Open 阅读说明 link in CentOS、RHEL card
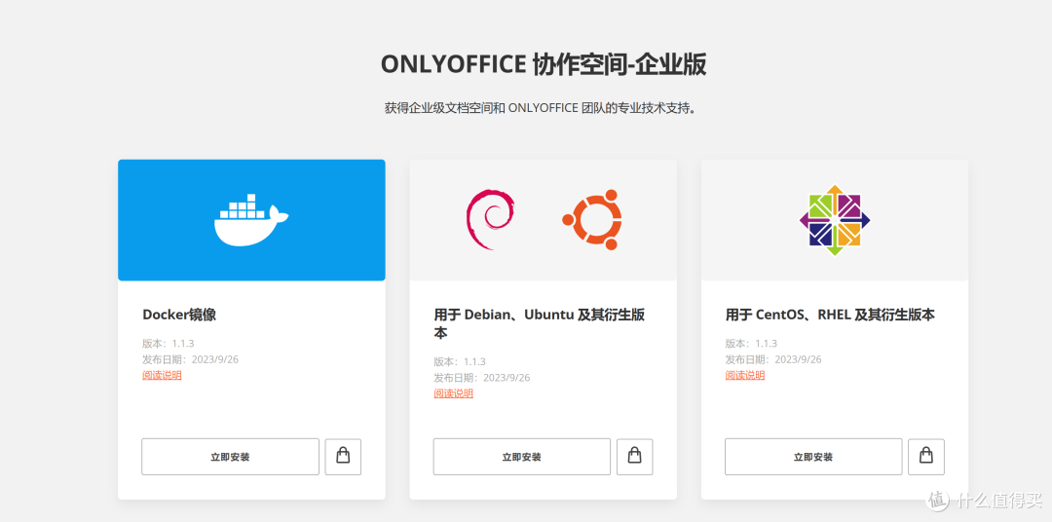The image size is (1052, 522). point(745,375)
